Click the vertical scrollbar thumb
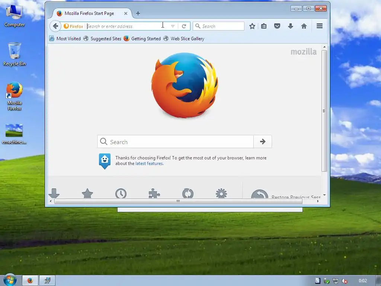This screenshot has height=286, width=381. click(x=324, y=111)
